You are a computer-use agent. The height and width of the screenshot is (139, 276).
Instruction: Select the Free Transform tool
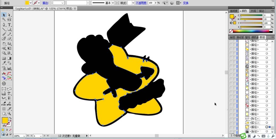[x=9, y=48]
